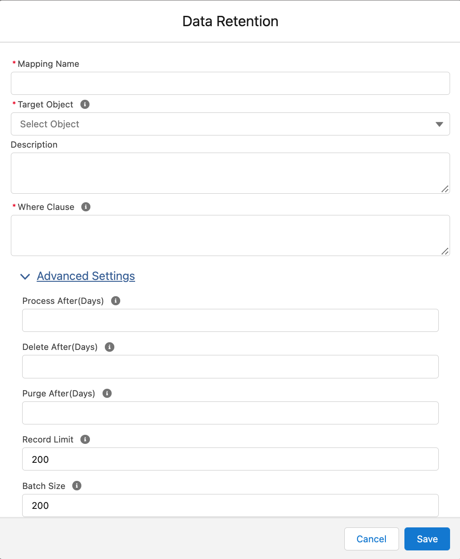
Task: Focus the Purge After(Days) field
Action: 230,413
